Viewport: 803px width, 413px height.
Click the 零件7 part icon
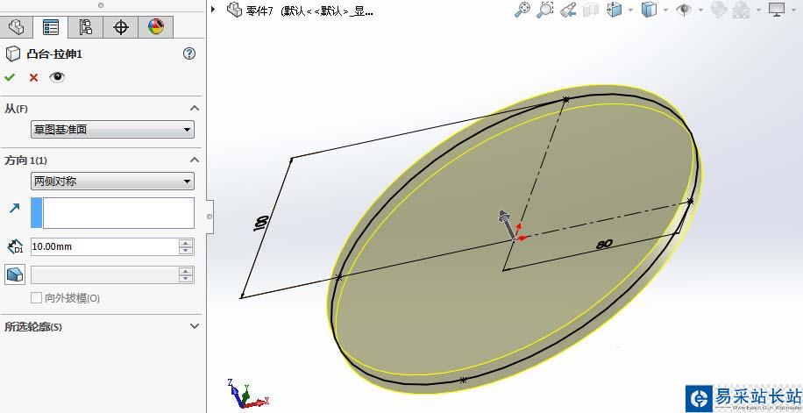click(x=235, y=10)
